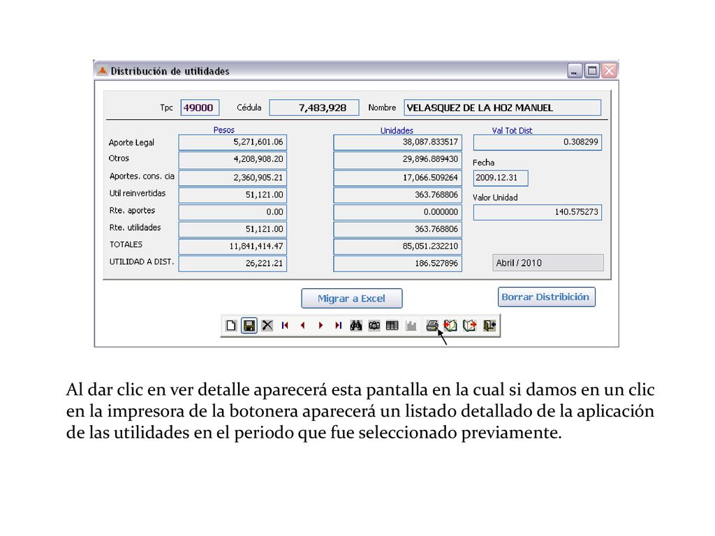Maximize the Distribución de utilidades window
Image resolution: width=715 pixels, height=536 pixels.
[592, 70]
